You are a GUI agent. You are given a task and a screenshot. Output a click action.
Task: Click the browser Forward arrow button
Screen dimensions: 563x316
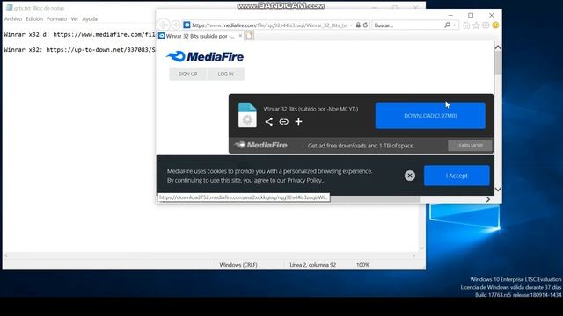point(176,25)
